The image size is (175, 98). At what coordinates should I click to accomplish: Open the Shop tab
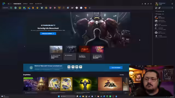[31, 4]
